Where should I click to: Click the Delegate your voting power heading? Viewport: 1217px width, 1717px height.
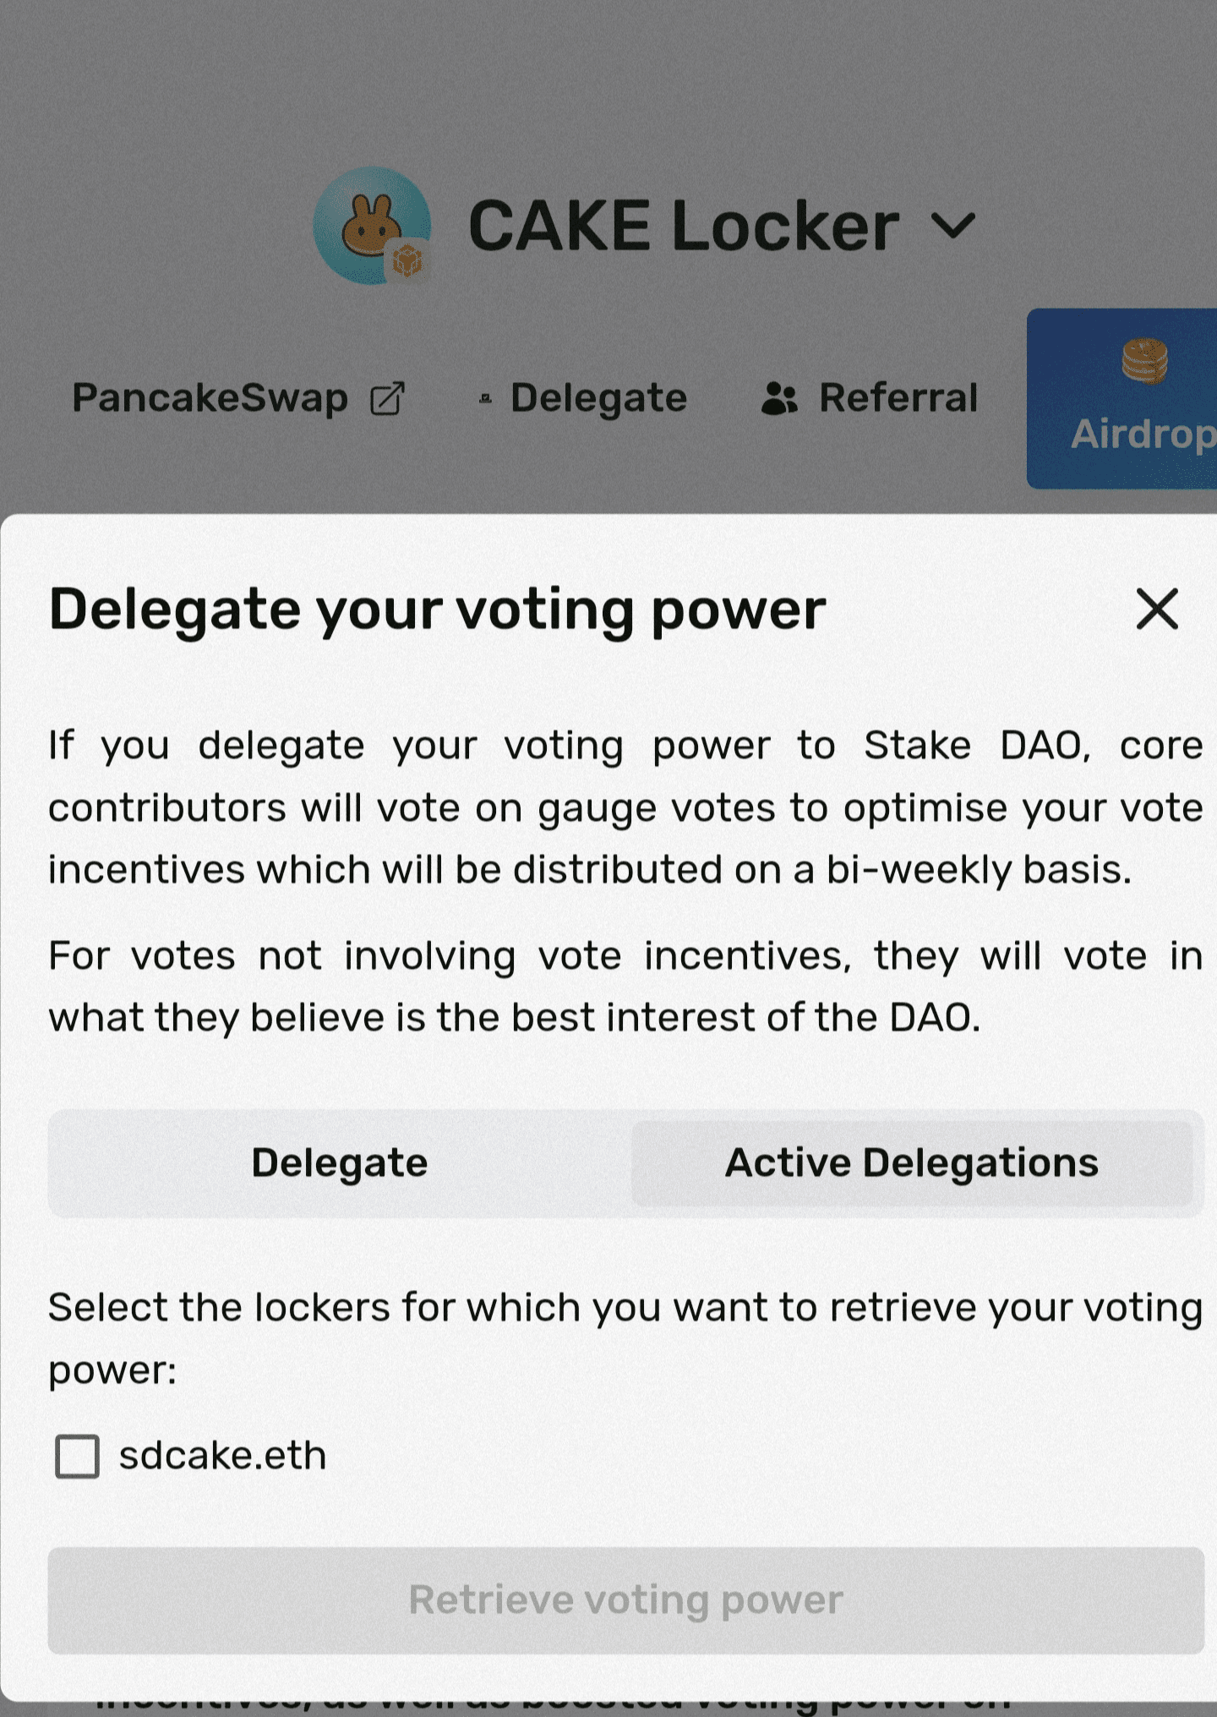437,609
